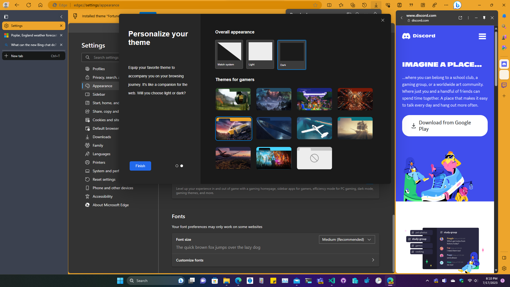This screenshot has width=510, height=287.
Task: Open Edge Settings and more menu
Action: coord(446,5)
